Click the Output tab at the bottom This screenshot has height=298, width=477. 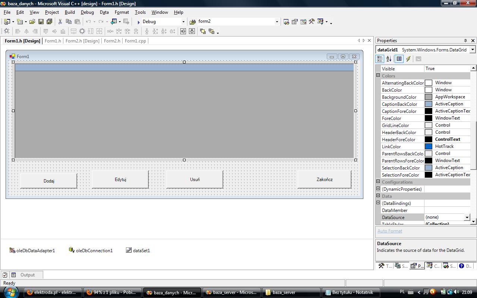tap(27, 275)
